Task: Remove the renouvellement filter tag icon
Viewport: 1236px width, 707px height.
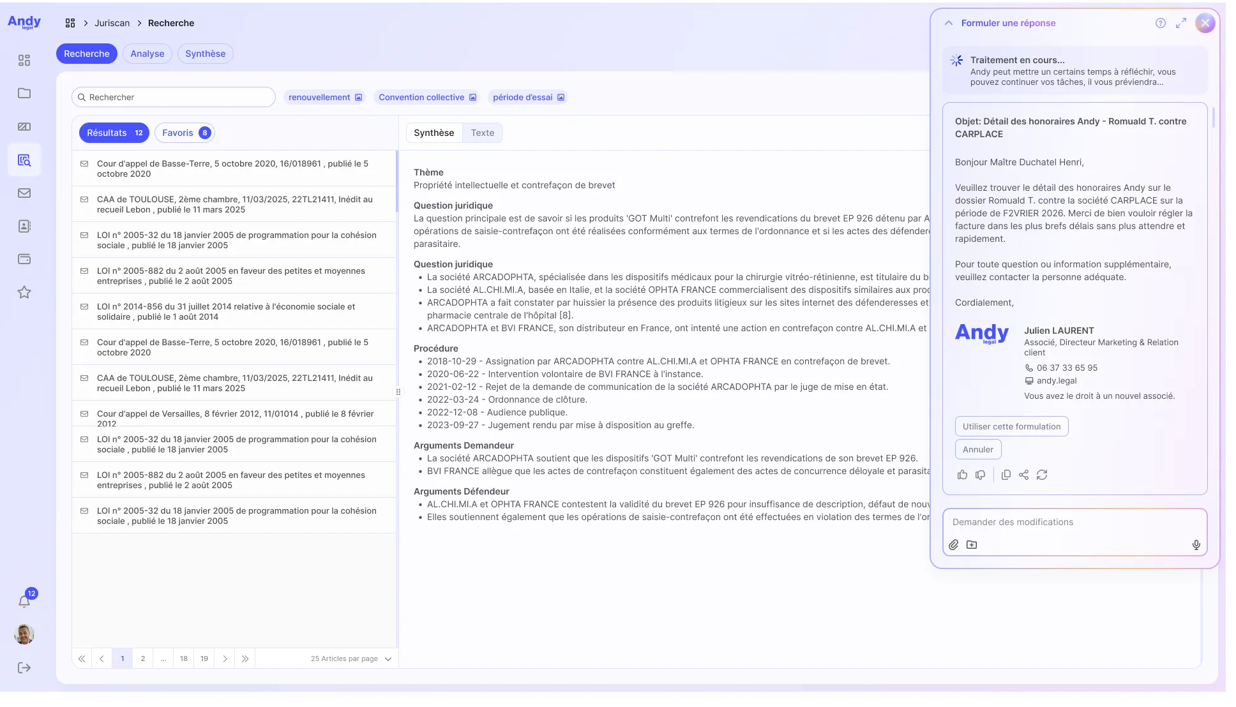Action: click(x=359, y=98)
